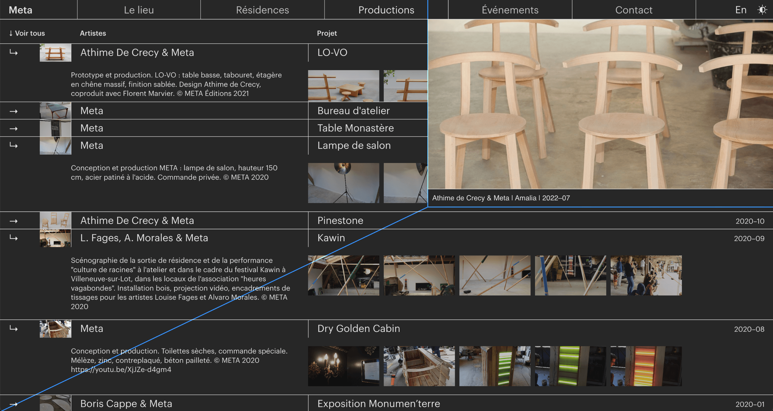
Task: Expand the Pinestone row arrow
Action: point(14,221)
